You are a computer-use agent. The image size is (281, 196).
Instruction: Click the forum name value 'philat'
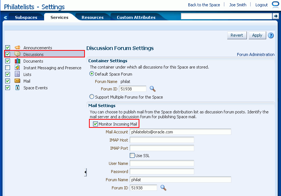[125, 82]
